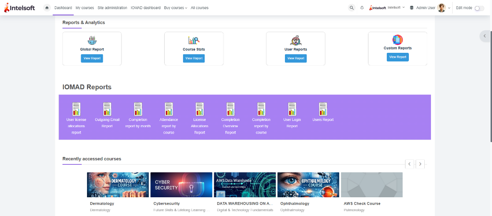Toggle Edit mode switch

tap(479, 8)
